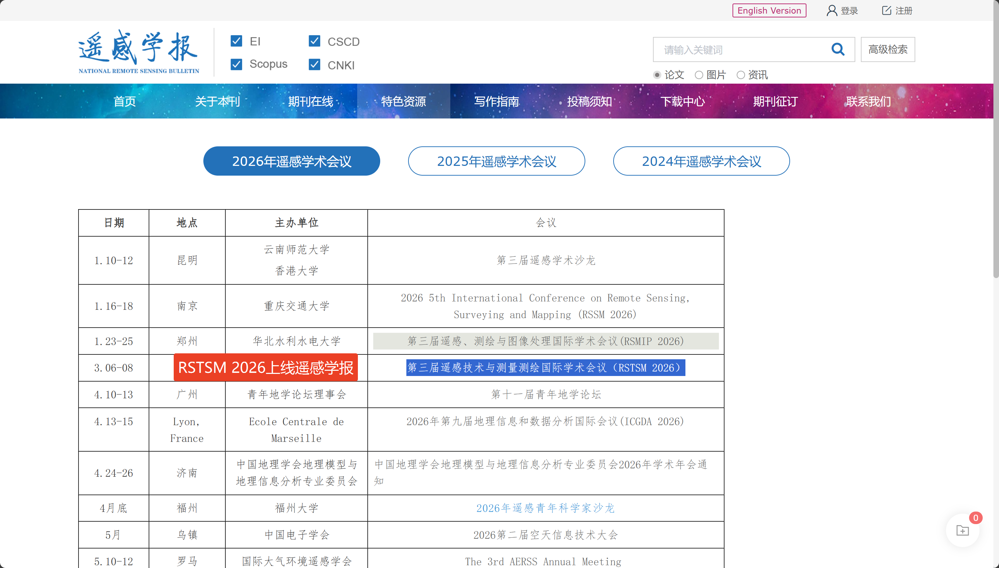
Task: Toggle the CNKI checkbox
Action: point(314,64)
